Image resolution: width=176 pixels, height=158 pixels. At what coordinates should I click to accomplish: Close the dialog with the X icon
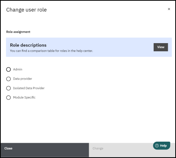click(169, 9)
